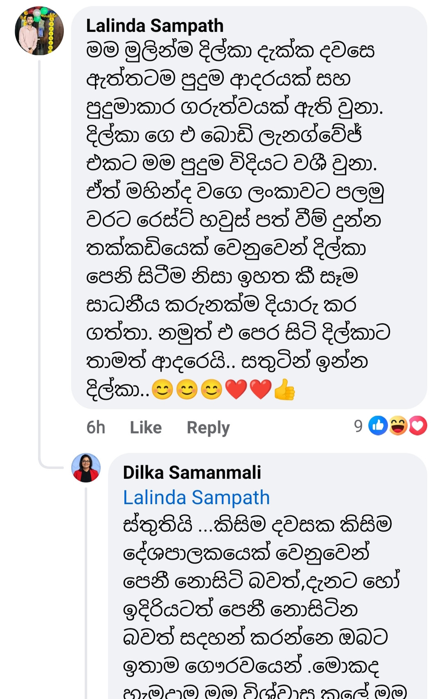Click the first smiling emoji in the comment
The width and height of the screenshot is (442, 699).
pos(162,389)
